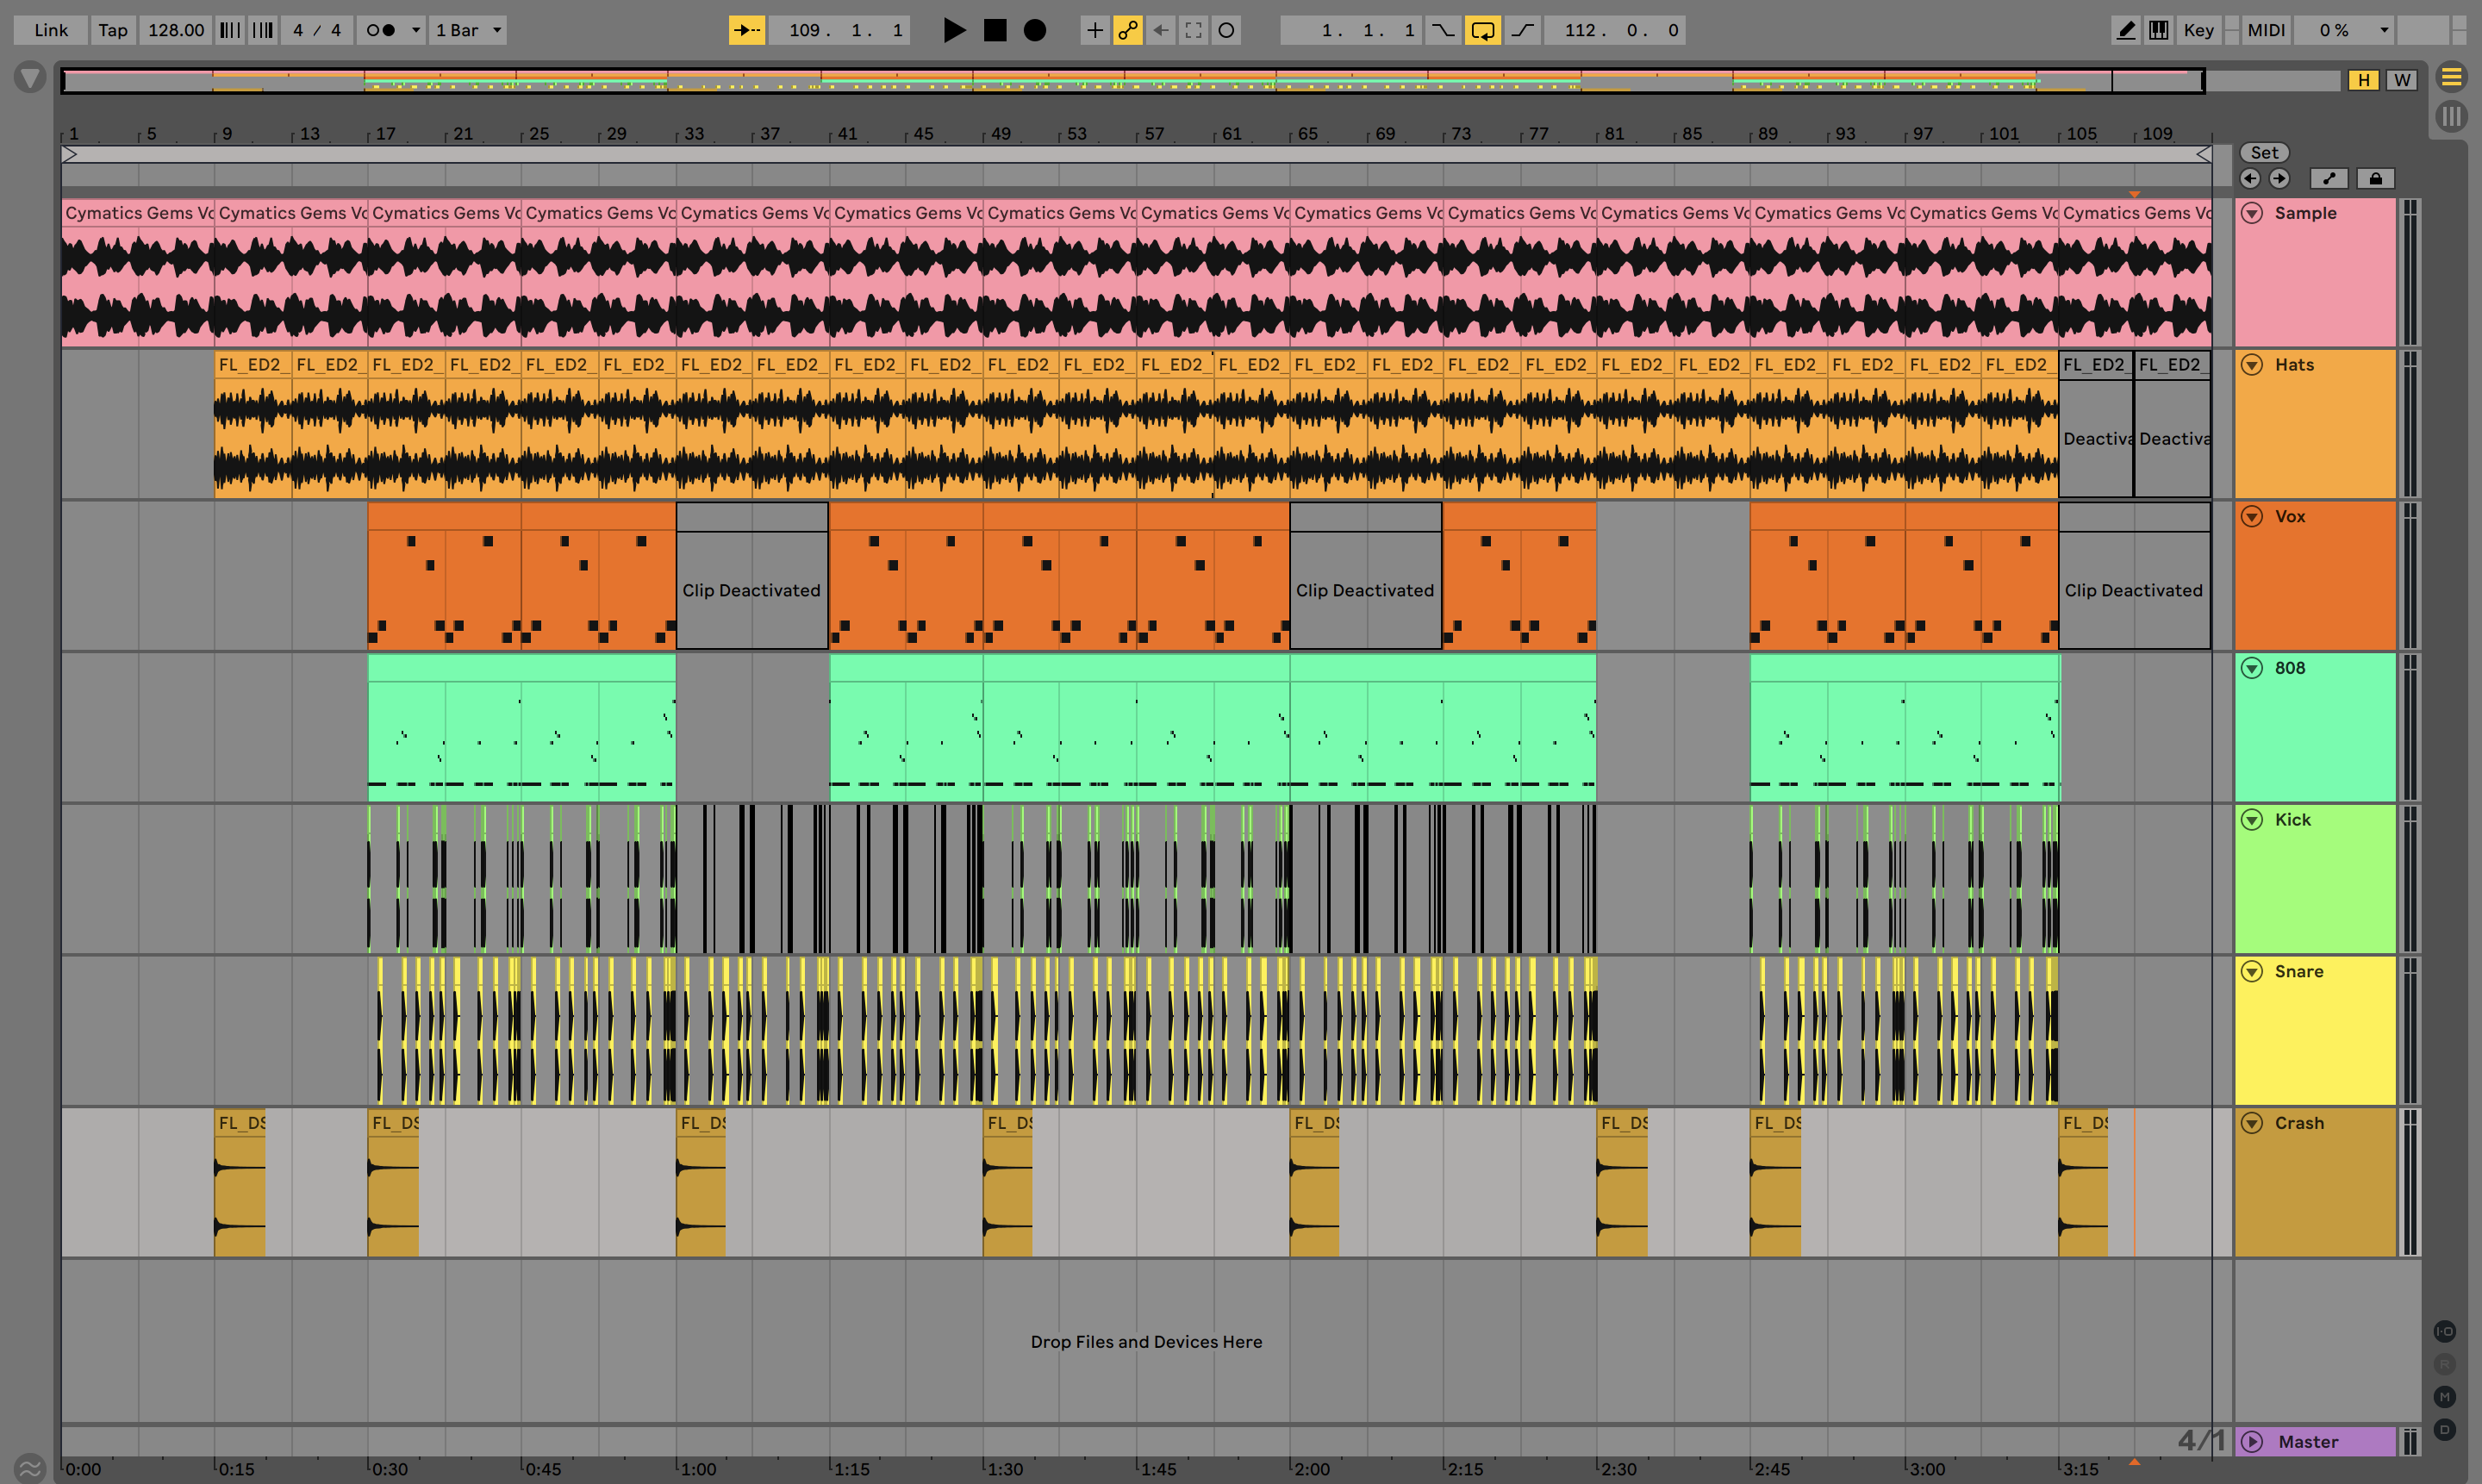2482x1484 pixels.
Task: Toggle the Loop switch
Action: click(x=1483, y=30)
